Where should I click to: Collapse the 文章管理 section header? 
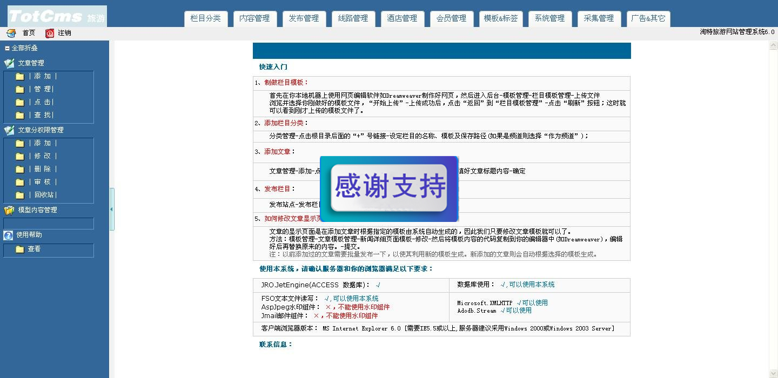click(x=31, y=63)
